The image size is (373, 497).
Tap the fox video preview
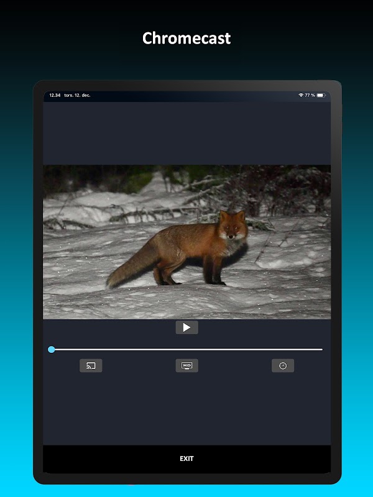187,242
